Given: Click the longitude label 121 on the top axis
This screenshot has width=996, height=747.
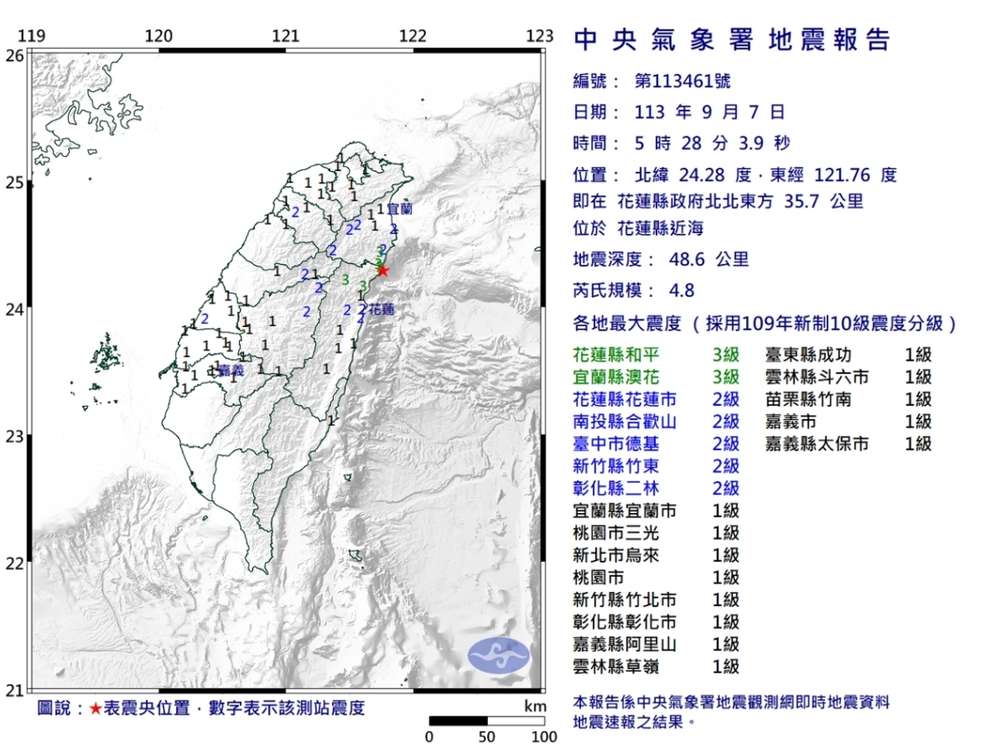Looking at the screenshot, I should [x=286, y=36].
